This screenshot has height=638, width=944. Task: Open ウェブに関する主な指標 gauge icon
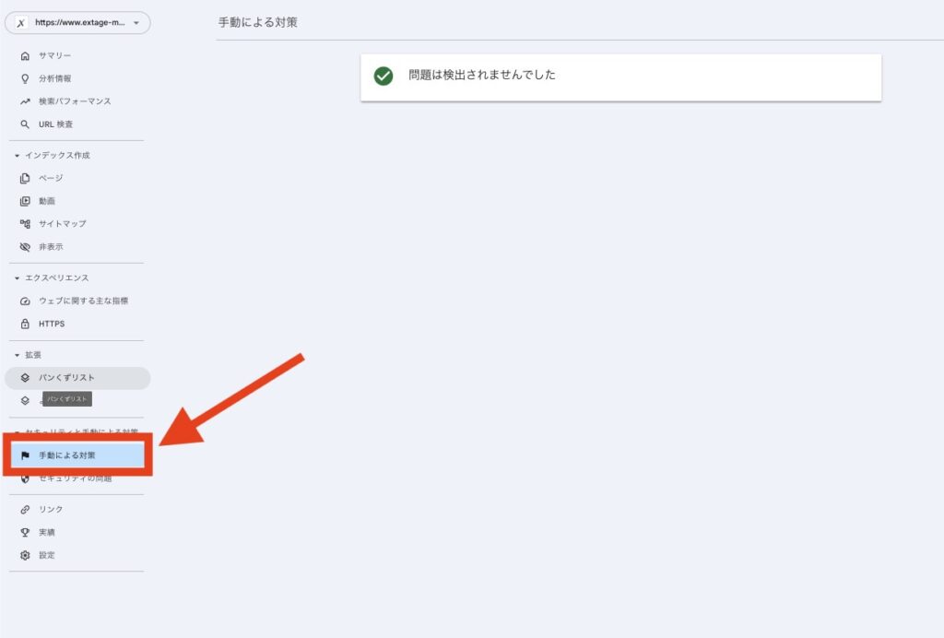pyautogui.click(x=25, y=301)
